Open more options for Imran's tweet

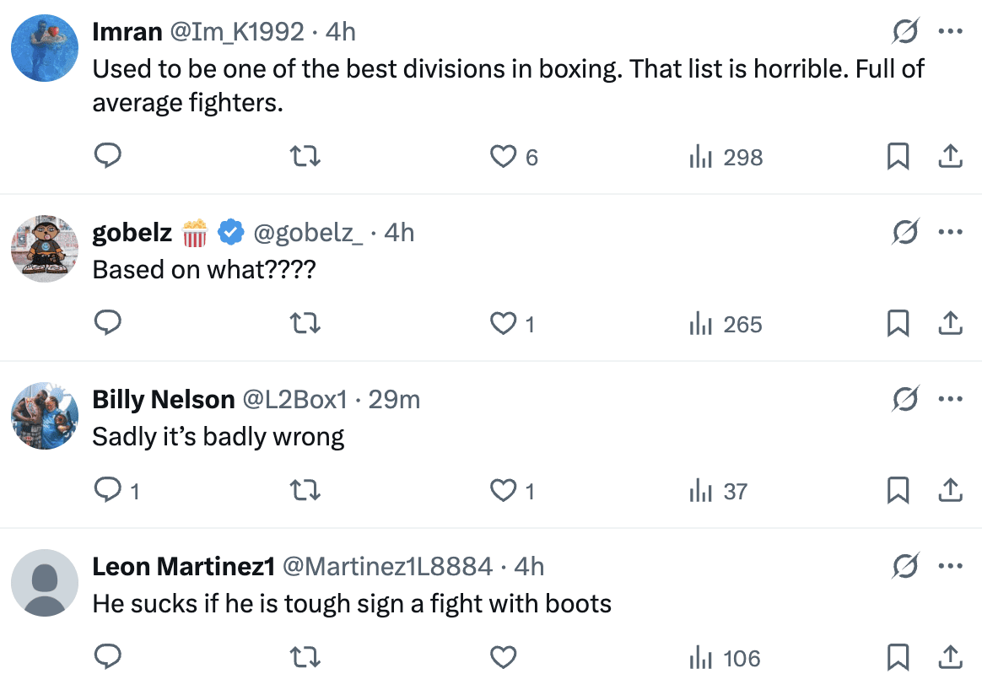(x=950, y=32)
